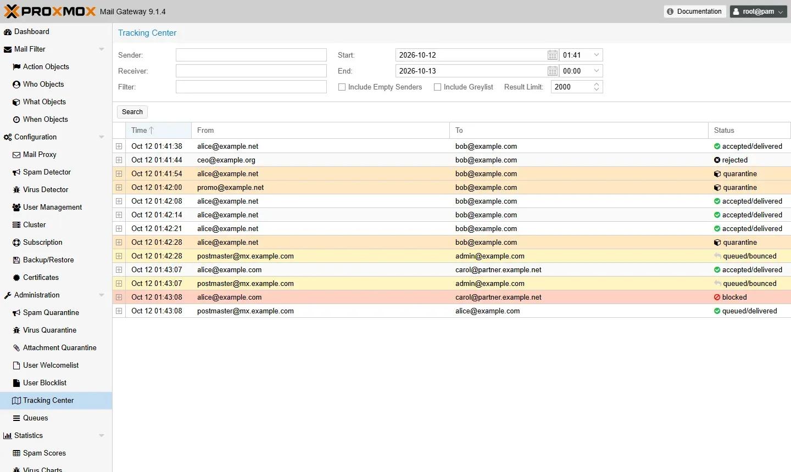Viewport: 791px width, 472px height.
Task: Click the Mail Proxy envelope icon
Action: (16, 155)
